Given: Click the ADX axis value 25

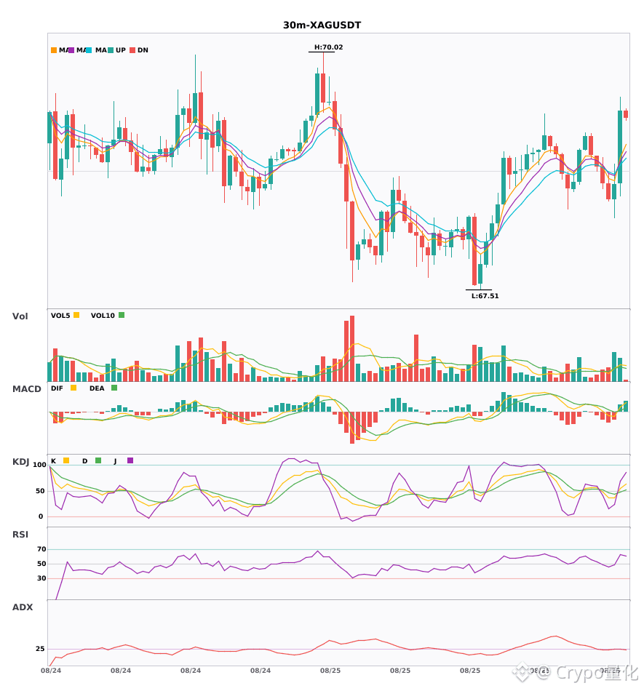Looking at the screenshot, I should 40,649.
